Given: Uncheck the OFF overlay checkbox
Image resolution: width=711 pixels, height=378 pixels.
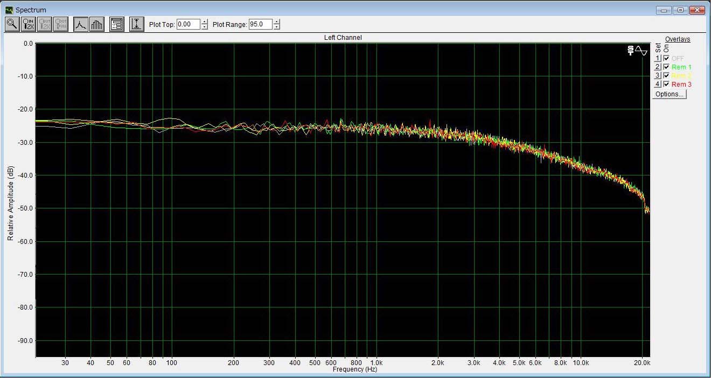Looking at the screenshot, I should tap(666, 58).
